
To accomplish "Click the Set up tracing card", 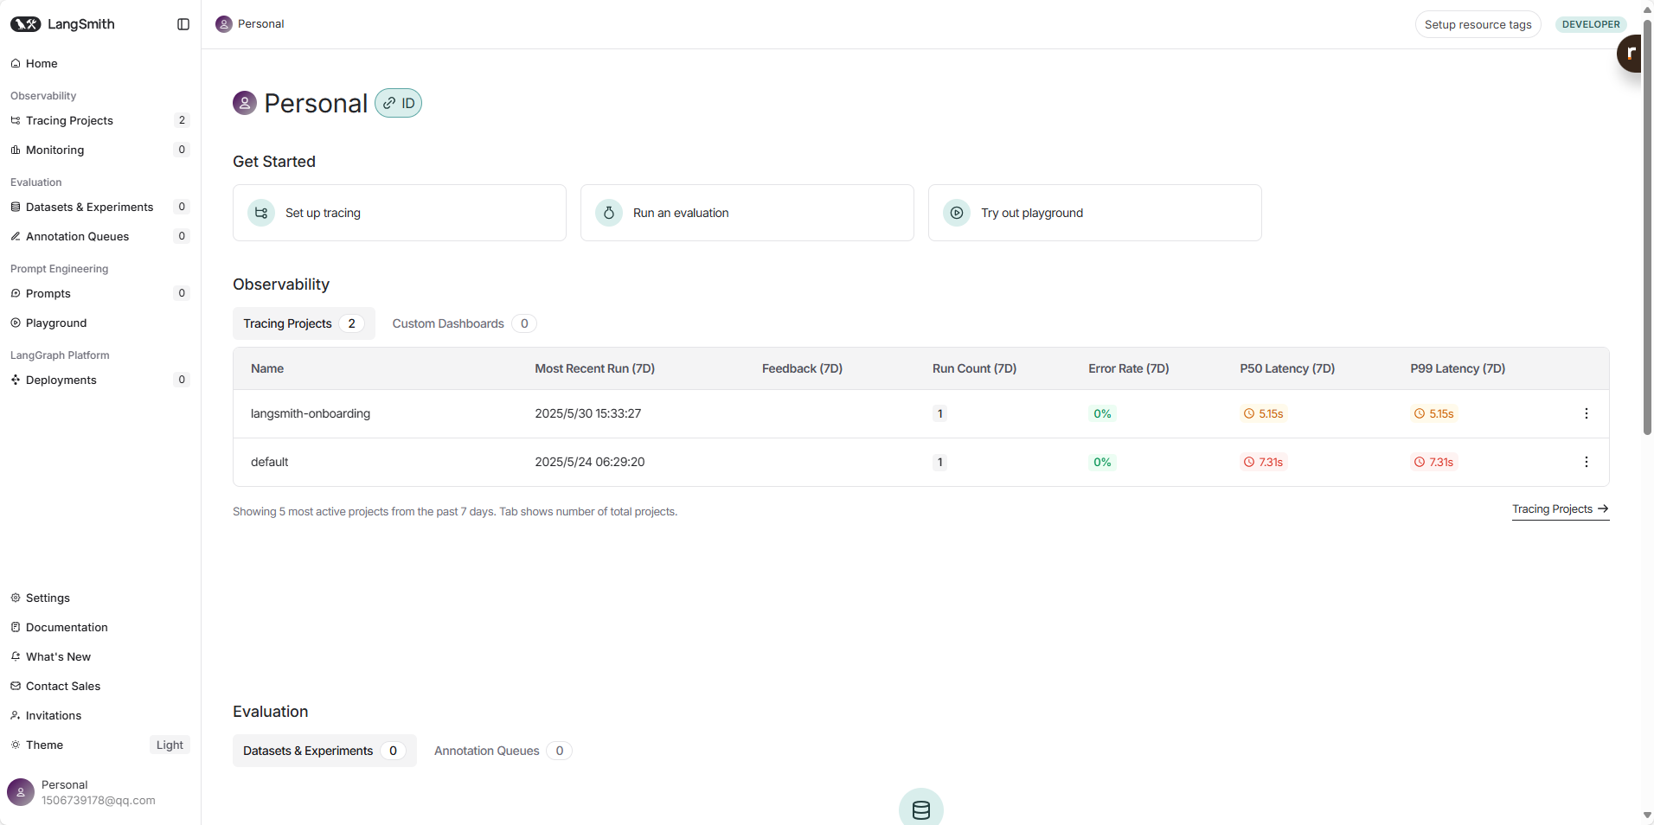I will 400,213.
